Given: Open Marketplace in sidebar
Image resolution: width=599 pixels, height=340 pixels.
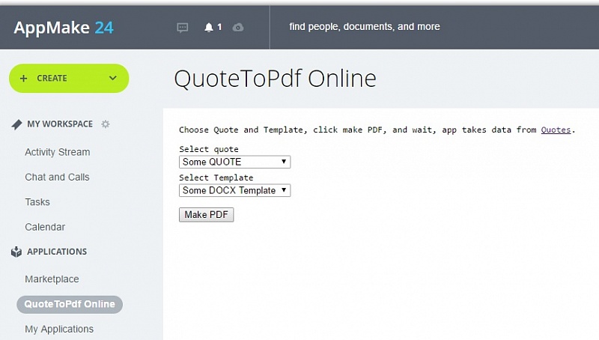Looking at the screenshot, I should pyautogui.click(x=52, y=279).
